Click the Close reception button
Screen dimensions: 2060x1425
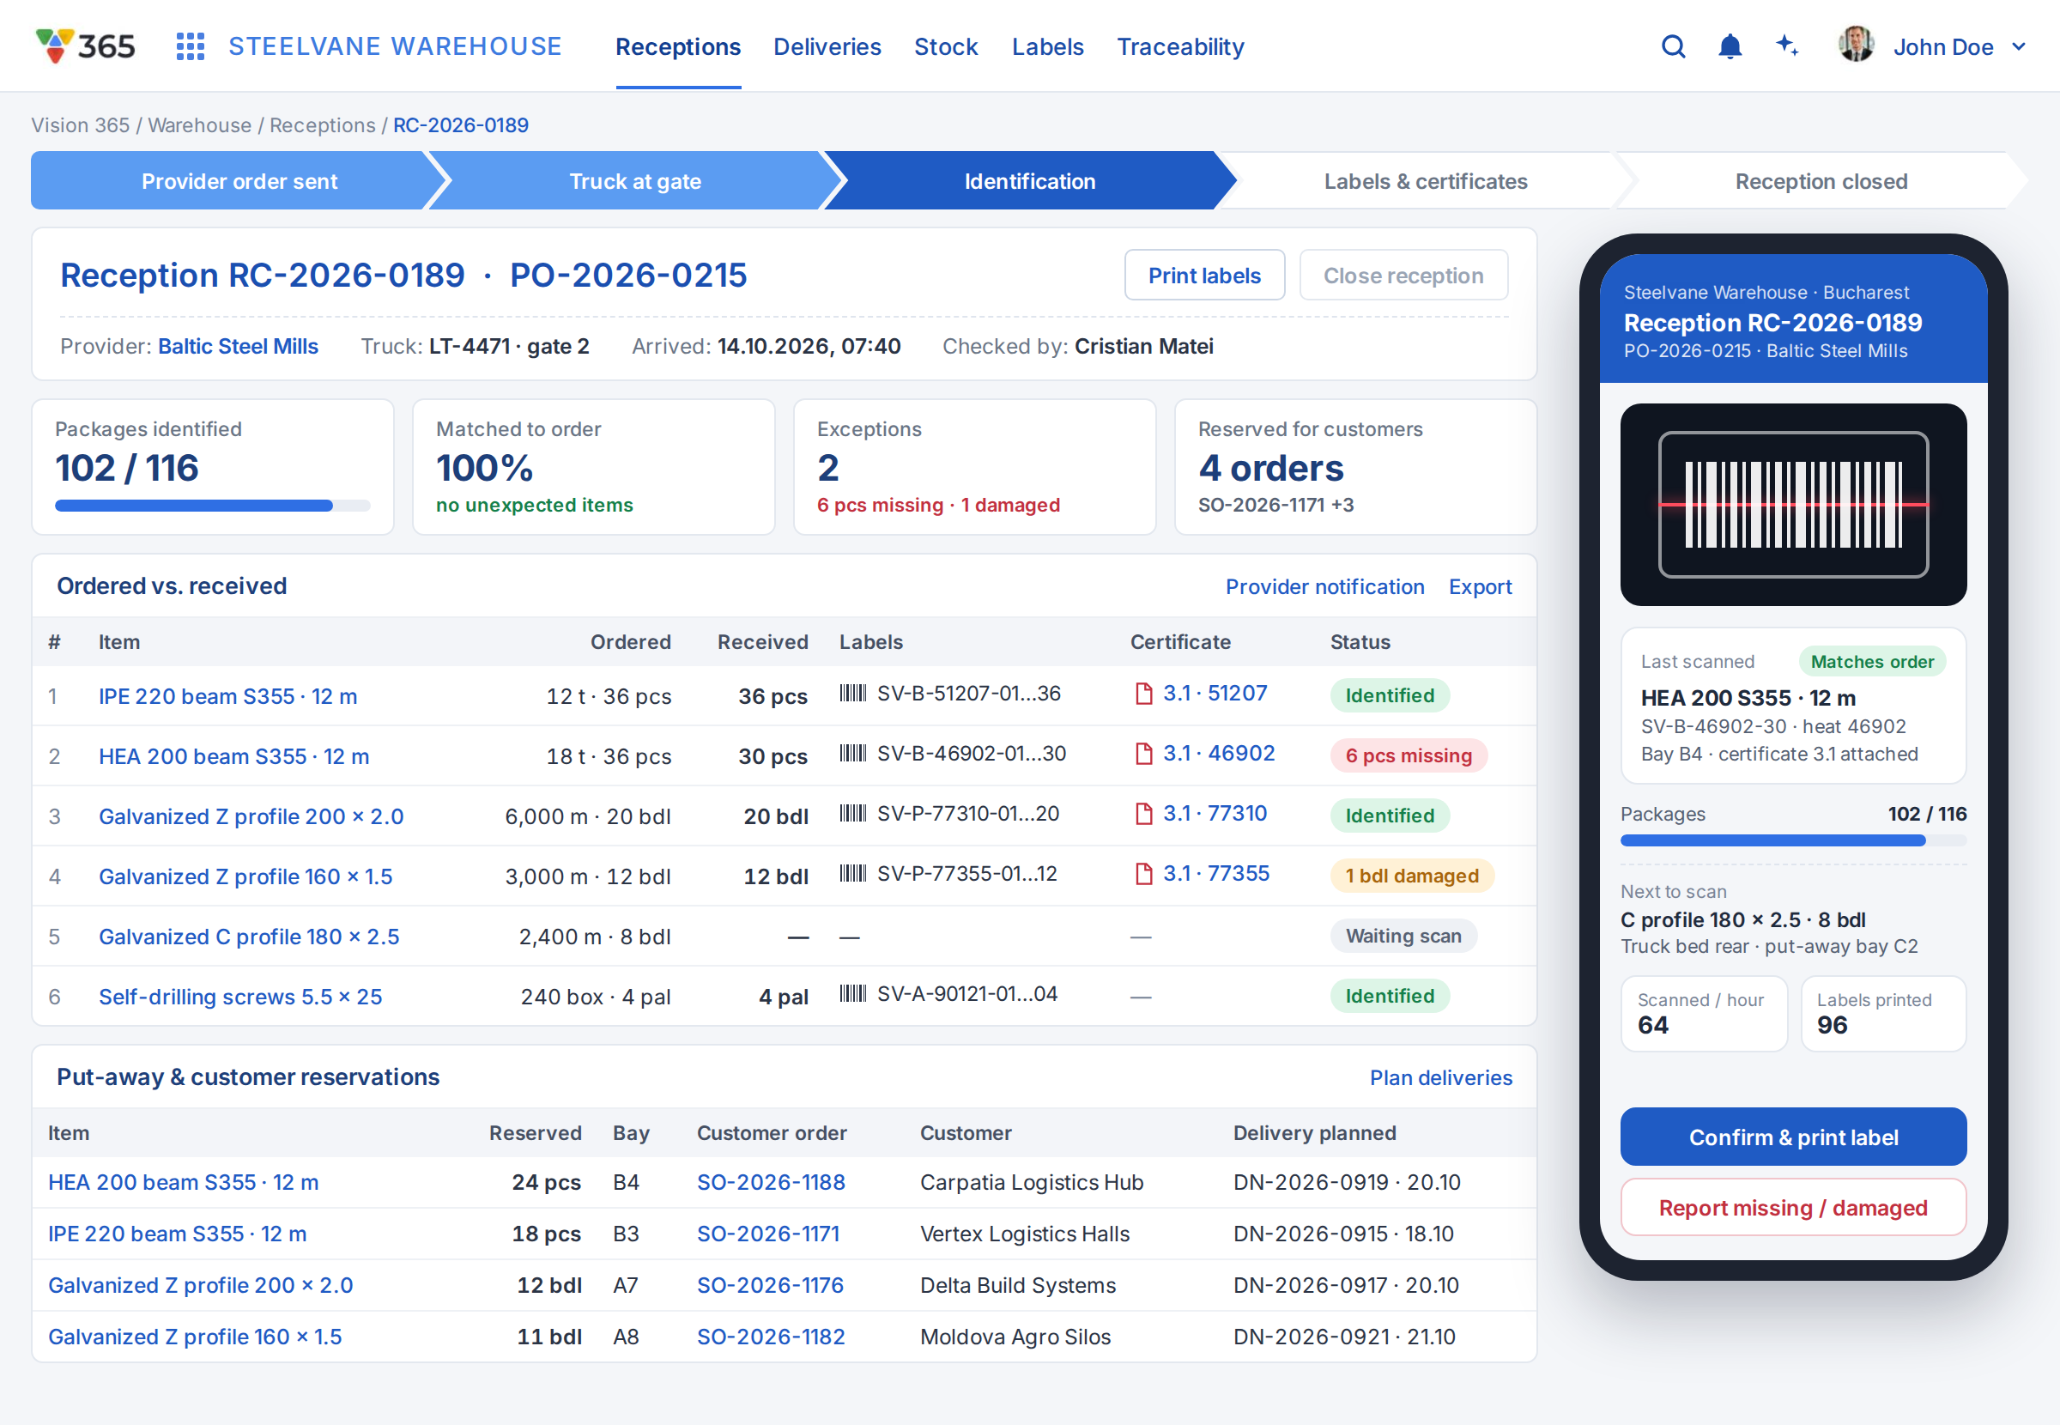[1403, 275]
